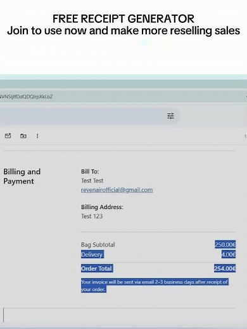Click the invoice email notice paragraph

coord(155,285)
